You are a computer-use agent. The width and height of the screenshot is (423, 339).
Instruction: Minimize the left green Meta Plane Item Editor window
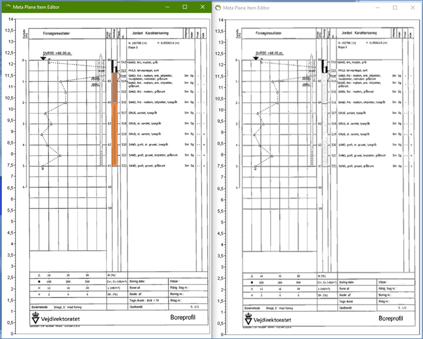(x=167, y=7)
